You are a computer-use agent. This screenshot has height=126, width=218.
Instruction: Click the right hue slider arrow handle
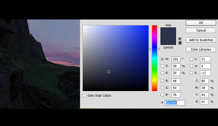[x=159, y=49]
